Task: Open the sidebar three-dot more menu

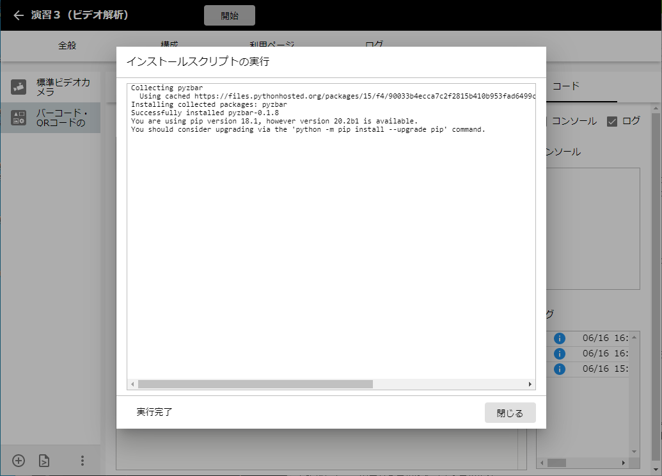Action: point(83,461)
